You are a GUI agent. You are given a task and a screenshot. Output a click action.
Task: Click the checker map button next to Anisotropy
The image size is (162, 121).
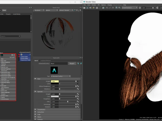point(78,104)
